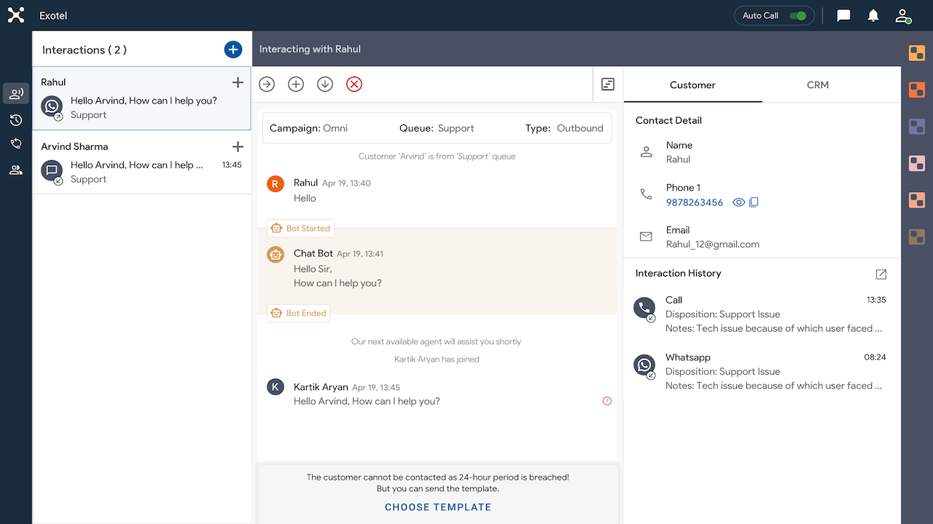End interaction with red X icon

[354, 84]
